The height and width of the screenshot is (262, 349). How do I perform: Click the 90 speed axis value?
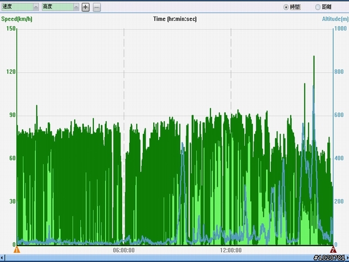point(13,115)
